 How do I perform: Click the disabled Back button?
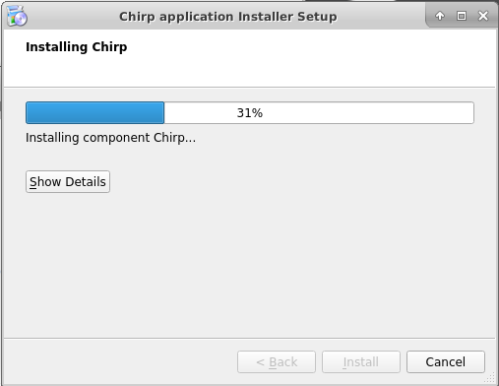click(277, 361)
